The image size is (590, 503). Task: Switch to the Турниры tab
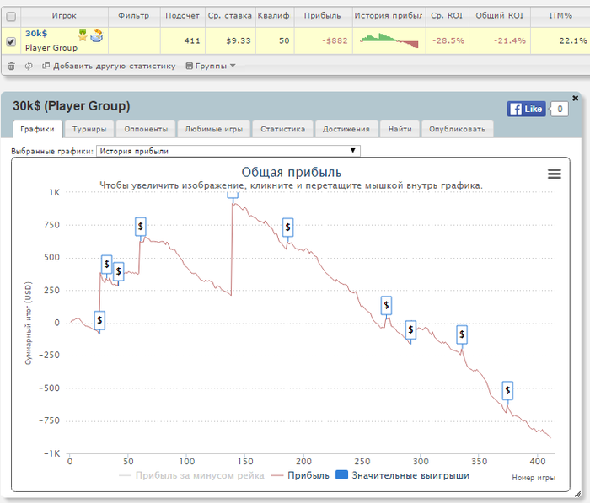pos(89,129)
